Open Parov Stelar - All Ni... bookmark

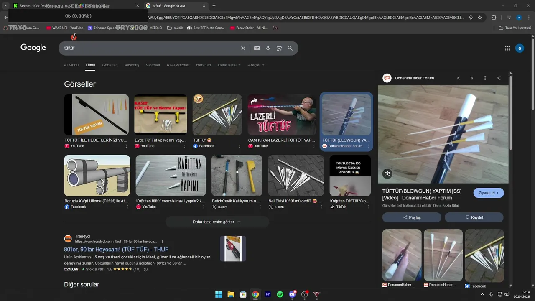click(249, 28)
